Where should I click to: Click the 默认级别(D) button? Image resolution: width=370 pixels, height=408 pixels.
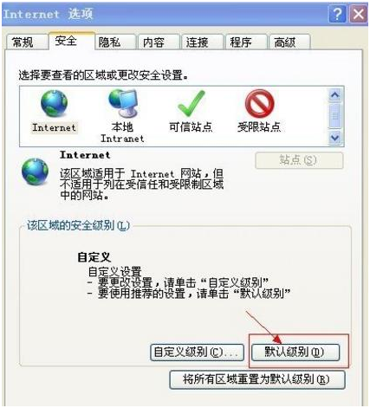[295, 352]
